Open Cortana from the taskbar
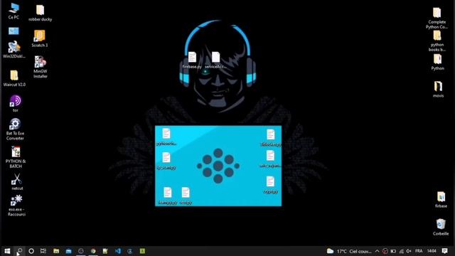The image size is (455, 256). 31,251
